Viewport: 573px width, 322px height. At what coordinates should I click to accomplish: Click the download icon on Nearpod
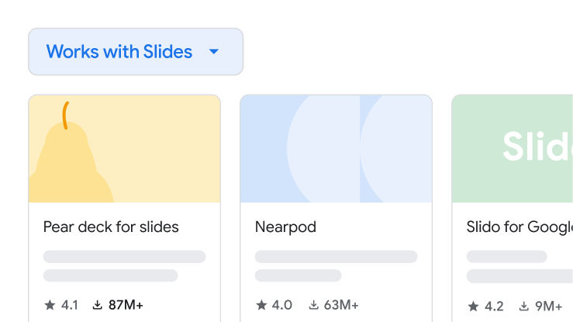pyautogui.click(x=312, y=305)
